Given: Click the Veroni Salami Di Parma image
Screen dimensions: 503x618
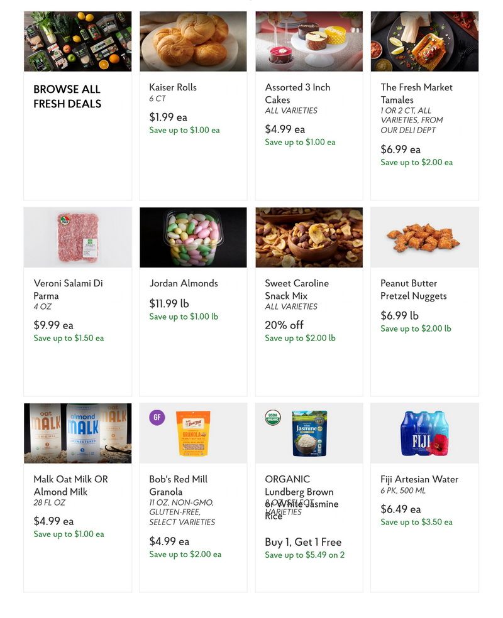Looking at the screenshot, I should click(x=77, y=237).
